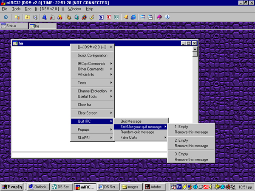Switch to the Status switchbar button
255x191 pixels.
[14, 26]
